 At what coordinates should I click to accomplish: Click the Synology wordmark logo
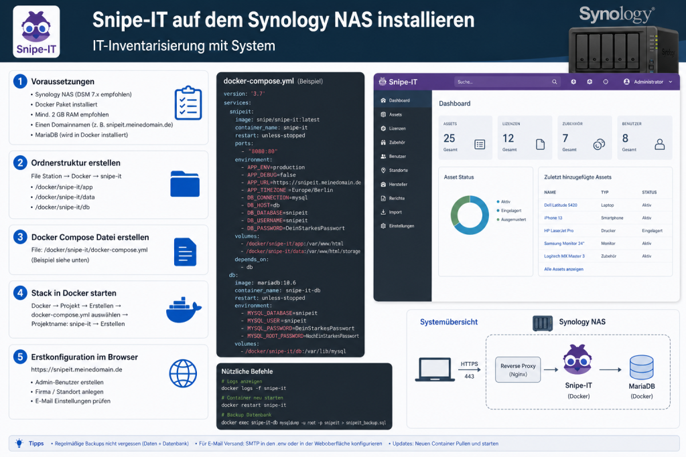pyautogui.click(x=617, y=15)
